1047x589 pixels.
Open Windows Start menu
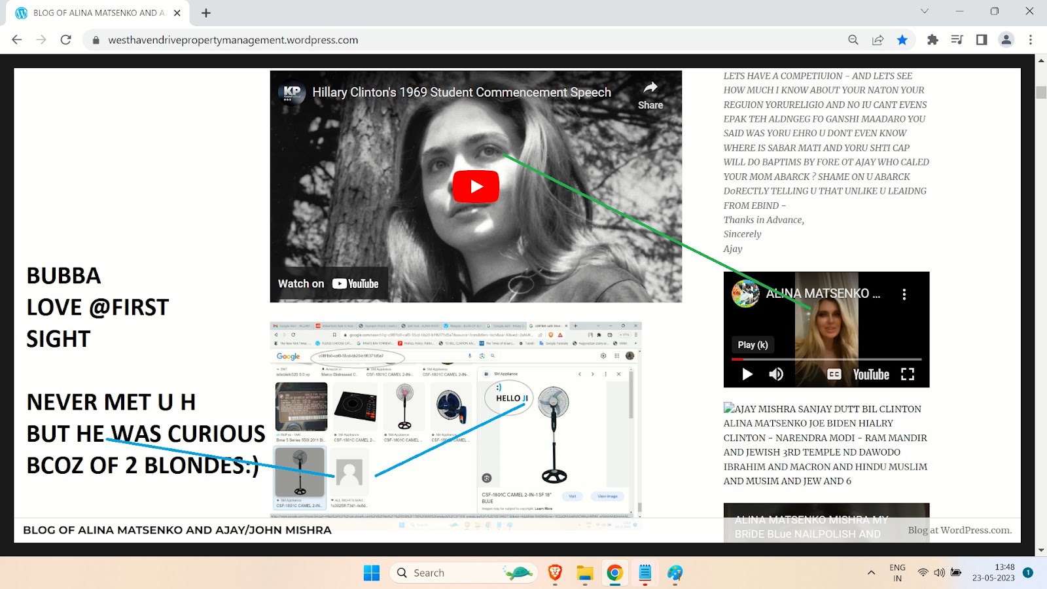[371, 573]
